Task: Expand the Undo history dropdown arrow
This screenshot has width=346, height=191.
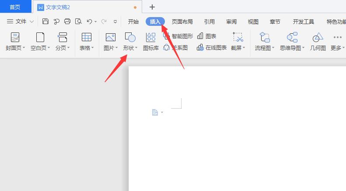Action: (95, 21)
